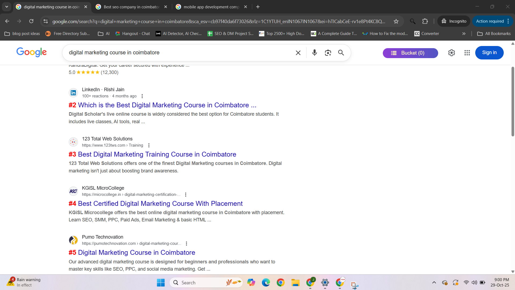Reload the current page
Screen dimensions: 515x290
coord(31,21)
